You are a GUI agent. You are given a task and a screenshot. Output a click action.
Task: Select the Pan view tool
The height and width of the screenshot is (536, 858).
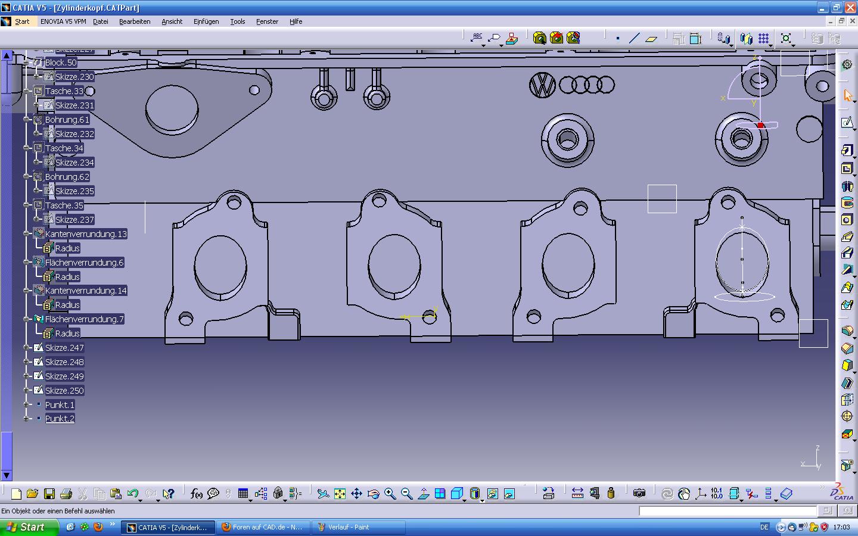pyautogui.click(x=356, y=494)
